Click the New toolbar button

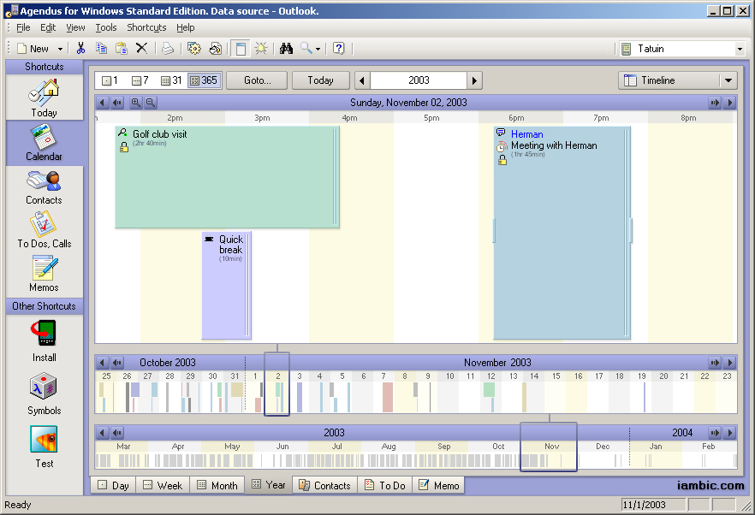(33, 49)
